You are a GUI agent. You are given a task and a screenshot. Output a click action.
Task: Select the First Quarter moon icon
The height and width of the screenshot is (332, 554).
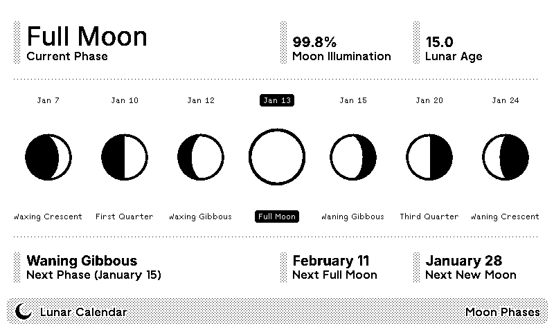(x=125, y=157)
